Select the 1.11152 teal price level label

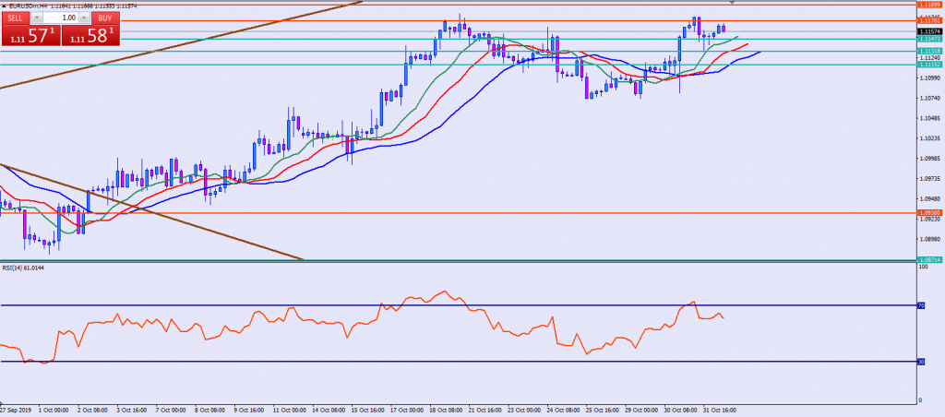929,65
